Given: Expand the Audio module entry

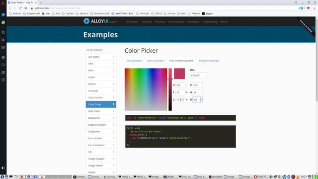Looking at the screenshot, I should coord(101,77).
